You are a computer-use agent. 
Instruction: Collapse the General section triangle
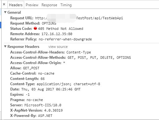point(5,12)
